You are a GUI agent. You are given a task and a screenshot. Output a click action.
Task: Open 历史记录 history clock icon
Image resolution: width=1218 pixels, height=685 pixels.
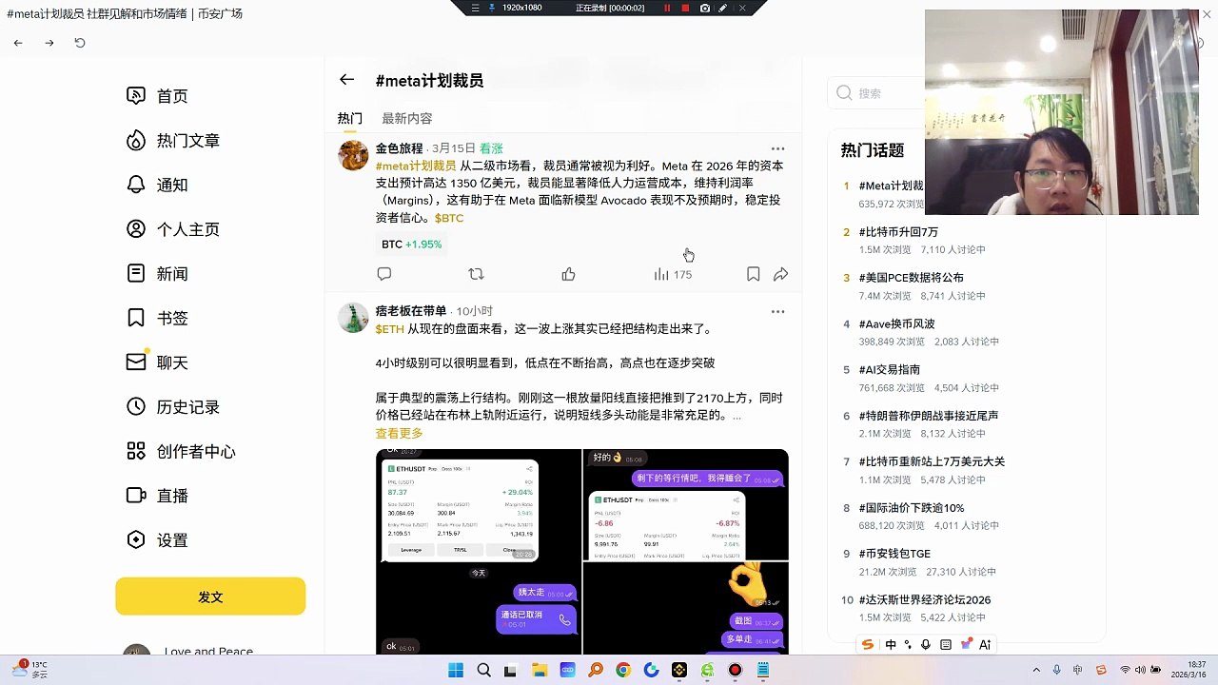pos(136,406)
